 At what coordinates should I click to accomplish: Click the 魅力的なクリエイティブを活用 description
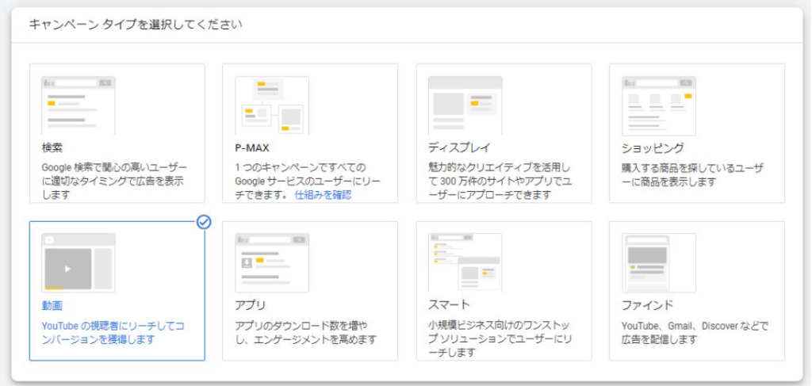pyautogui.click(x=500, y=182)
